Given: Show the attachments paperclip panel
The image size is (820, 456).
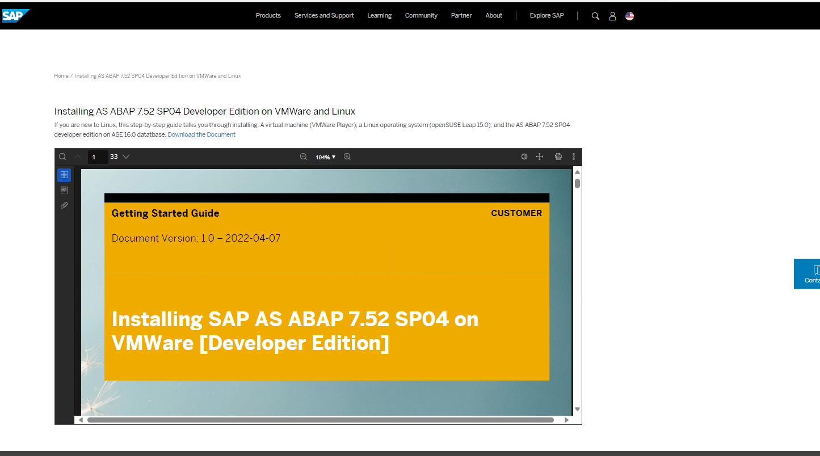Looking at the screenshot, I should tap(64, 205).
